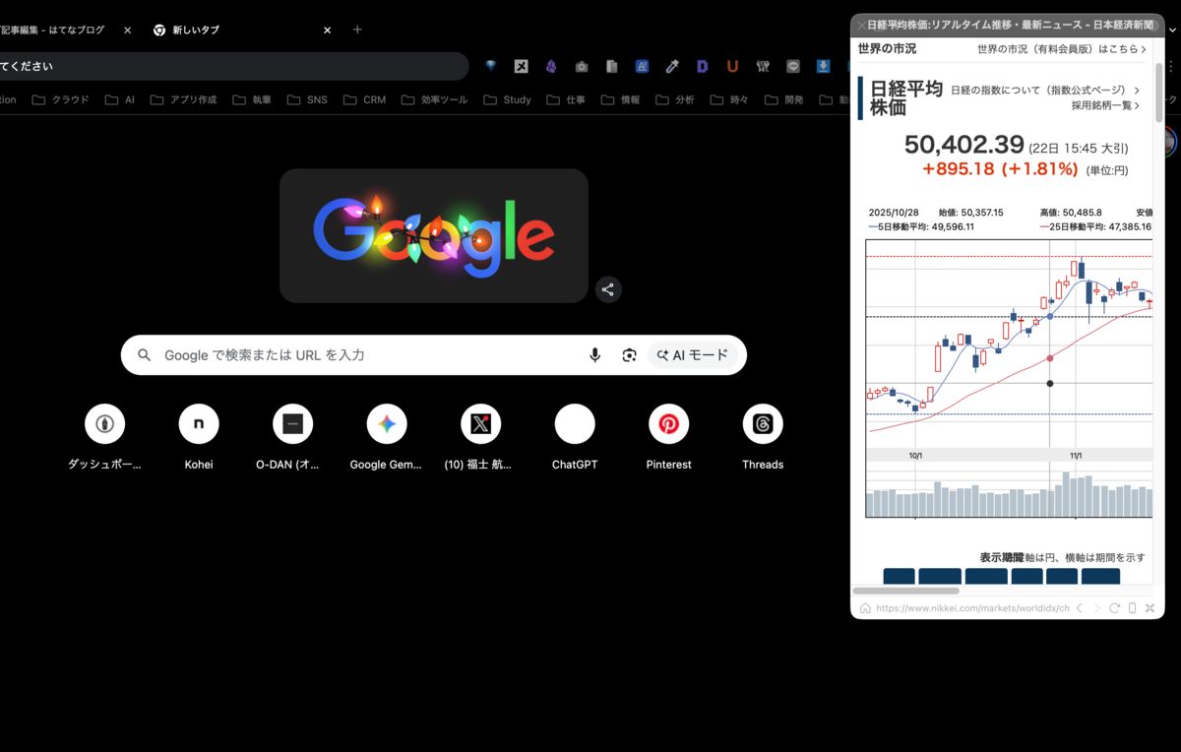Image resolution: width=1181 pixels, height=752 pixels.
Task: Click the AI モード button
Action: (x=693, y=355)
